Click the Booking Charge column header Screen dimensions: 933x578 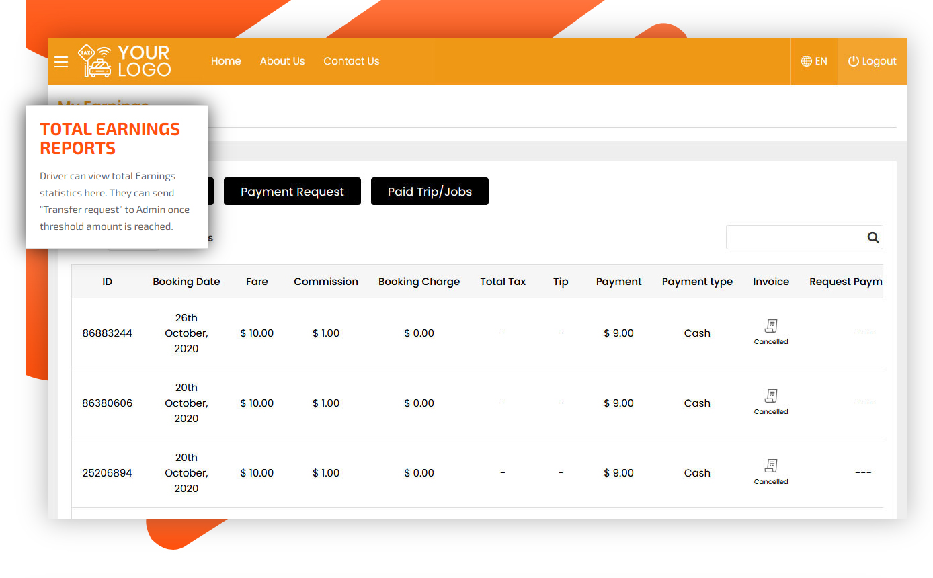[419, 282]
